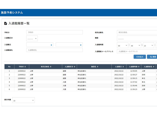Focus the 入退館者名 text field

(54, 50)
